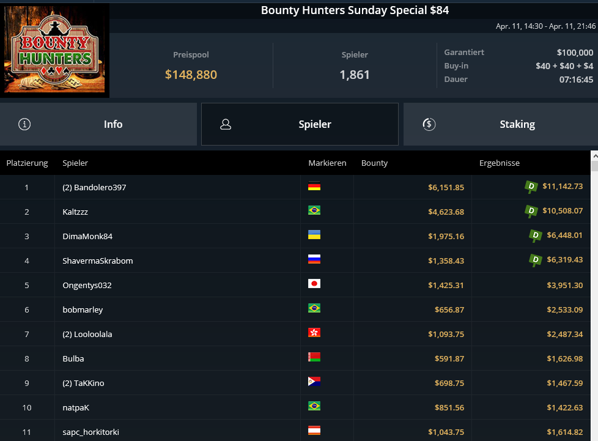Select player bobmarley
Screen dimensions: 598x441
pyautogui.click(x=83, y=309)
